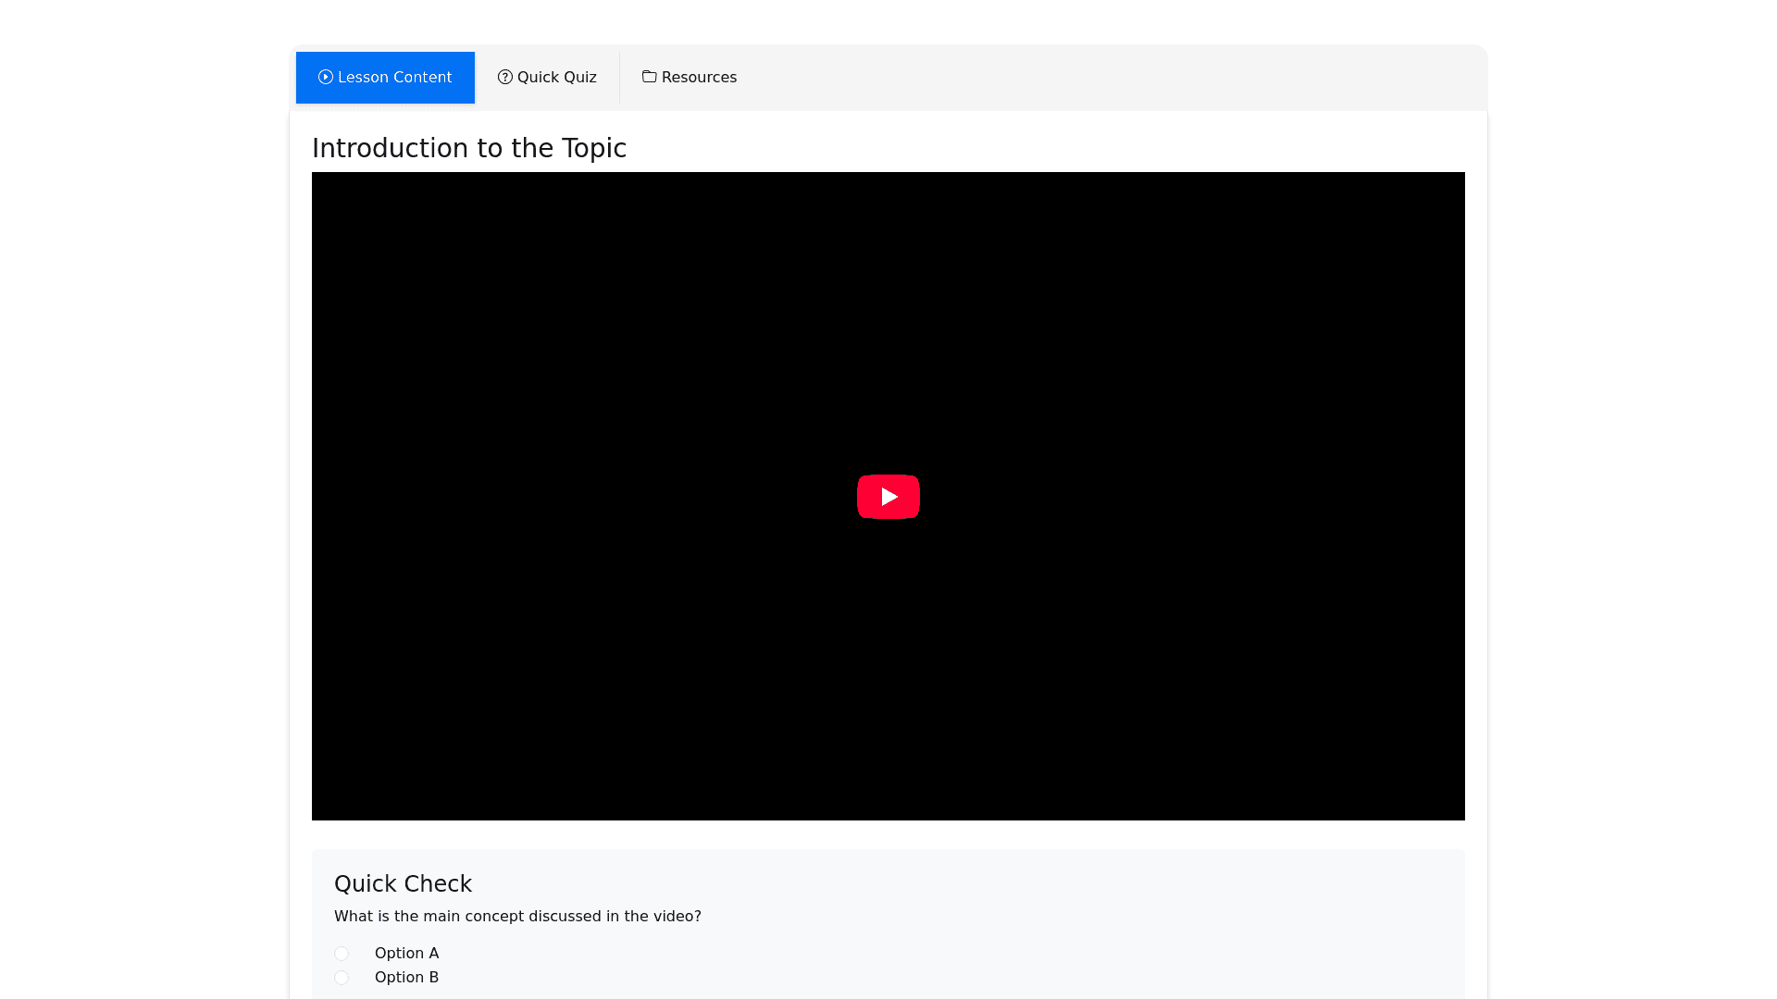Click the "Option B" label text
Image resolution: width=1777 pixels, height=999 pixels.
(406, 978)
